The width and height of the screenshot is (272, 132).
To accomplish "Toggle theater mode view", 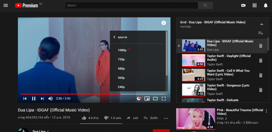I will [x=155, y=98].
